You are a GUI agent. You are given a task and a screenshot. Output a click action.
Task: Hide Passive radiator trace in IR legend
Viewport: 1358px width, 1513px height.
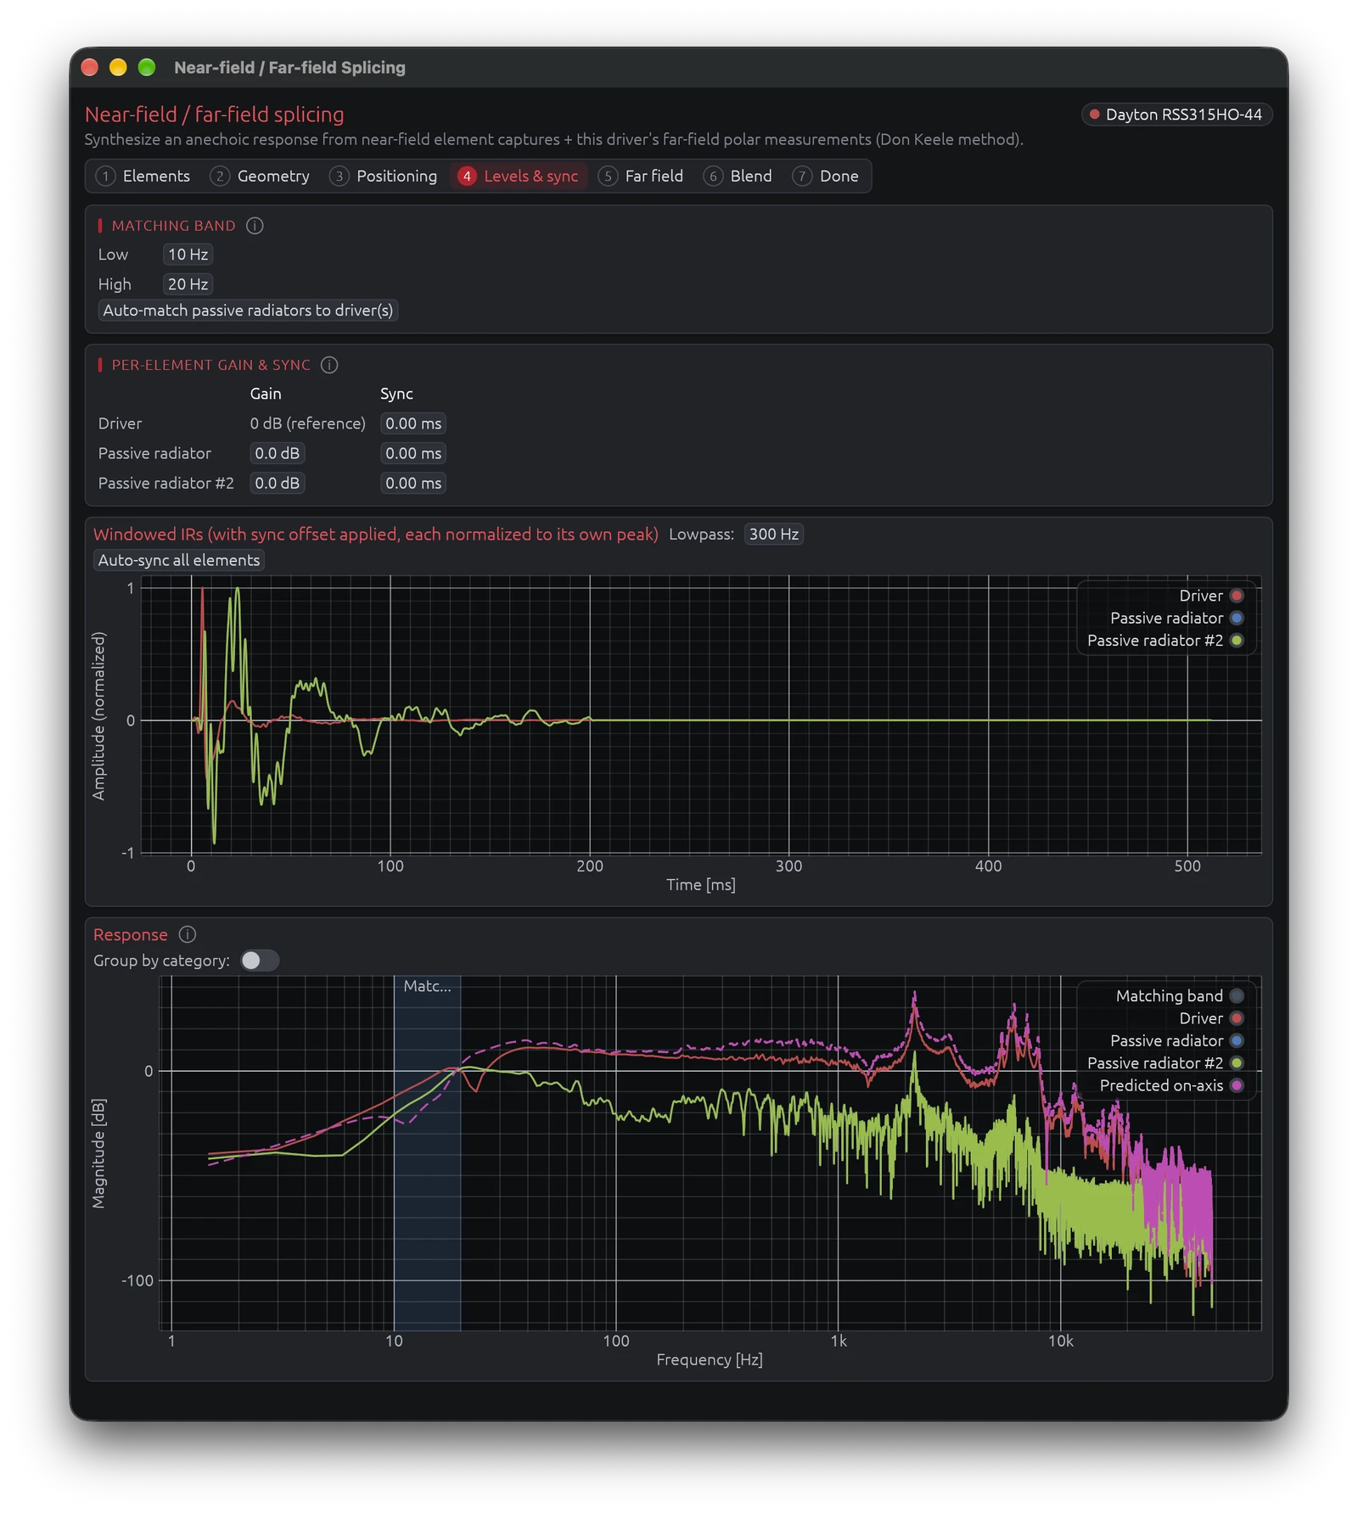(1237, 618)
